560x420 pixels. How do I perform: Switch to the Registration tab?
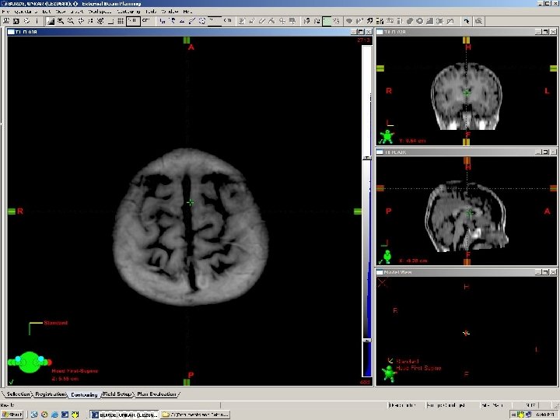pyautogui.click(x=51, y=394)
